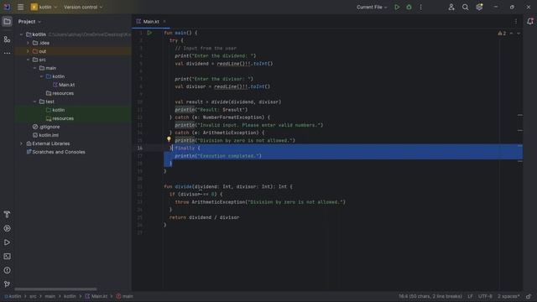Screen dimensions: 537x302
Task: Open the Problems tool window
Action: point(7,270)
